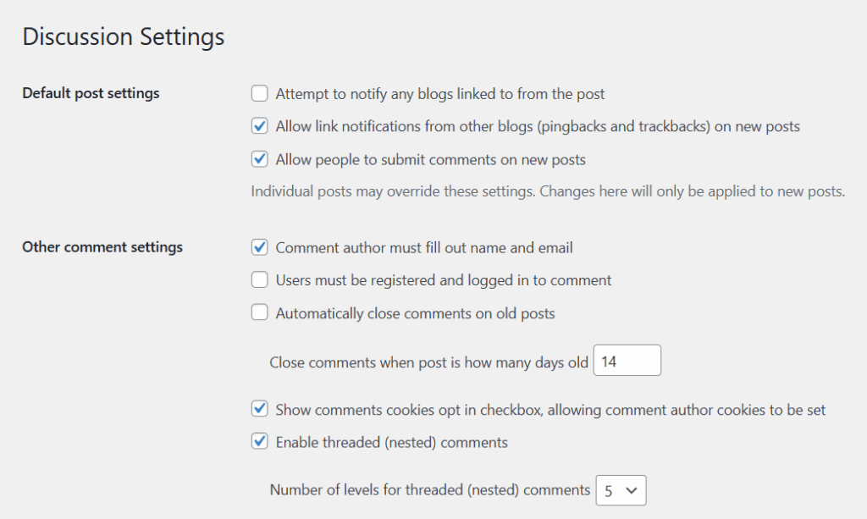Click the 'Enable threaded (nested) comments' label text
Viewport: 867px width, 519px height.
391,442
